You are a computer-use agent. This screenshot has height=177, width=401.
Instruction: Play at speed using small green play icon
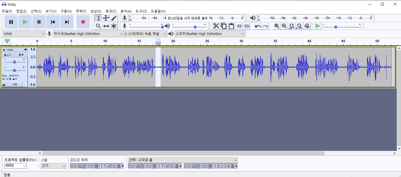pyautogui.click(x=318, y=26)
